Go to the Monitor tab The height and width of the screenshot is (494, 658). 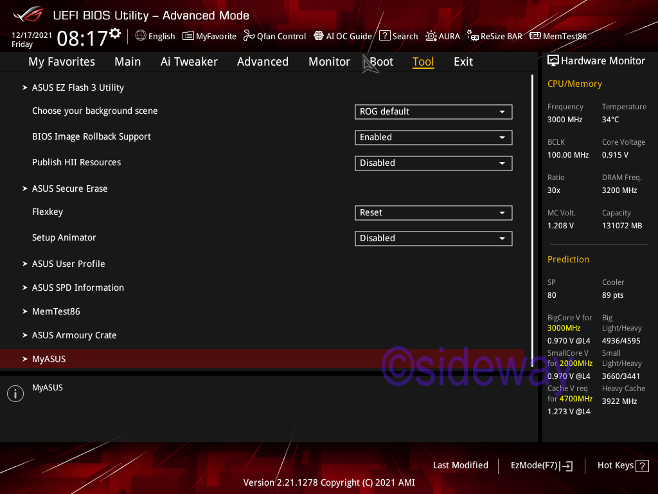330,62
